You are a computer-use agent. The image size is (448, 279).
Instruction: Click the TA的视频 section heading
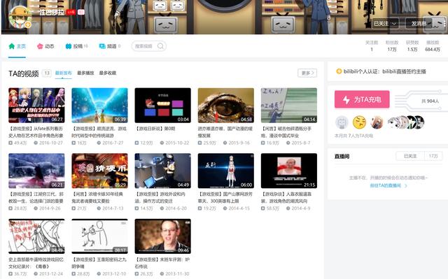[x=23, y=73]
